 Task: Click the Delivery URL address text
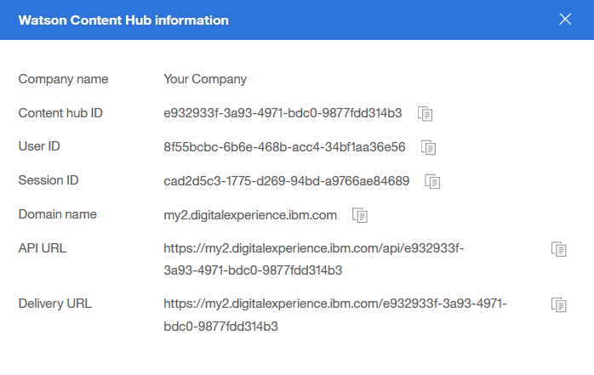[335, 315]
